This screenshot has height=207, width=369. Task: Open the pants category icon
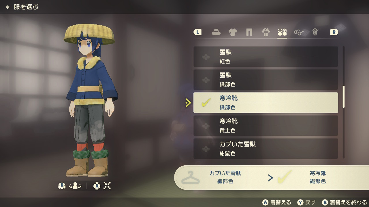(x=249, y=32)
